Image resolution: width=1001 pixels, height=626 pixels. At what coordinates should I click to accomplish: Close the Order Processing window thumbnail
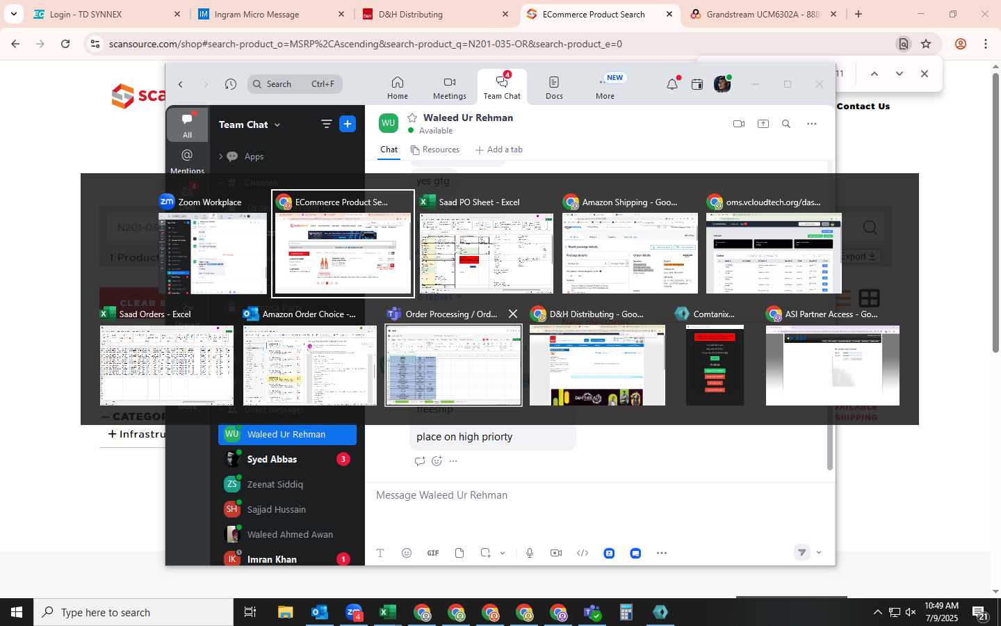coord(513,314)
